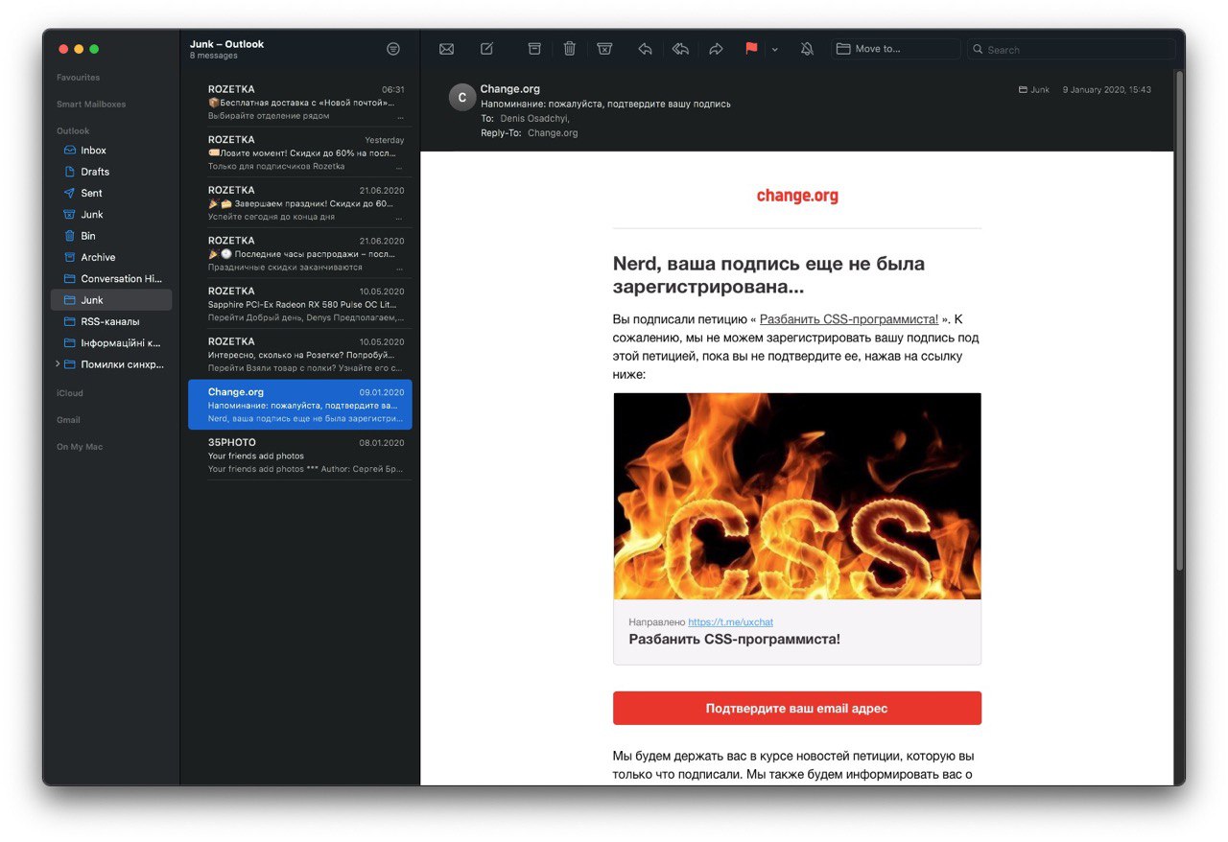The image size is (1228, 842).
Task: Click the Search field
Action: 1071,49
